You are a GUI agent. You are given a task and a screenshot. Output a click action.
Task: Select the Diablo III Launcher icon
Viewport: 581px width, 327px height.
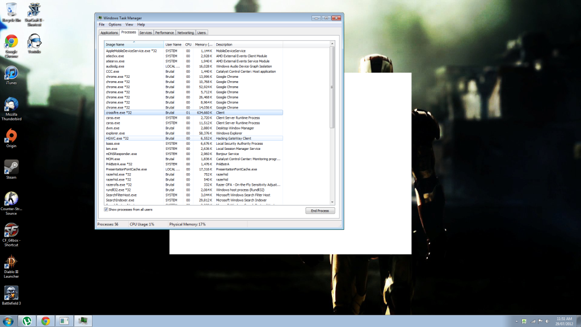click(11, 263)
